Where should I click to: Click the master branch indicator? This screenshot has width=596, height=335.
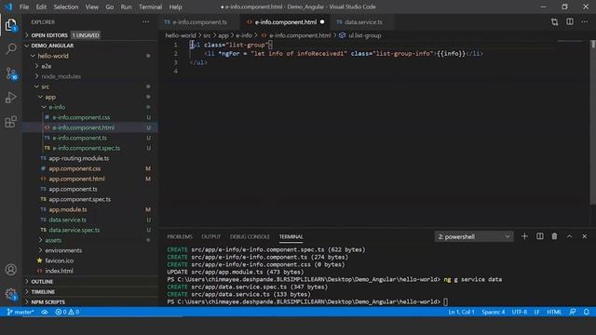tap(20, 312)
